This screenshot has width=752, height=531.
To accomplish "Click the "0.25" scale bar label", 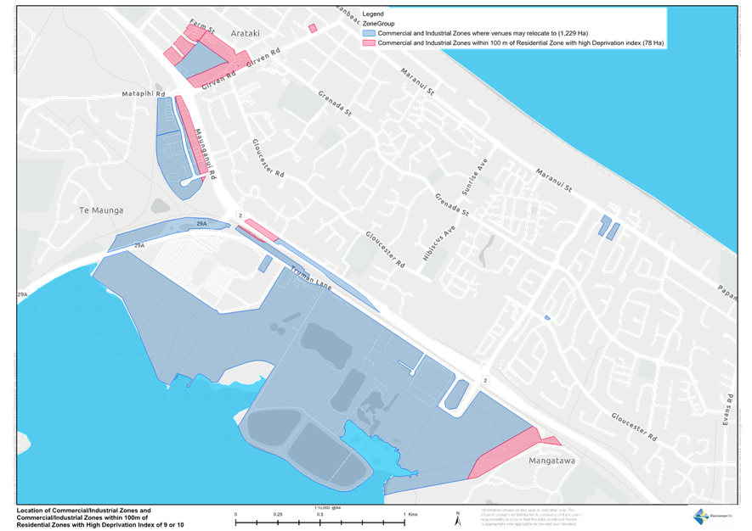I will [x=278, y=514].
